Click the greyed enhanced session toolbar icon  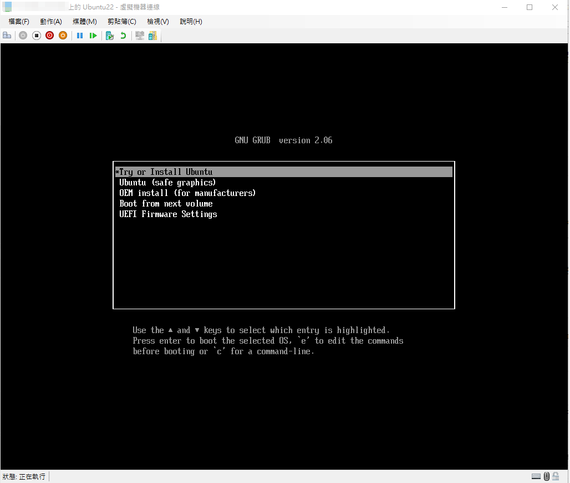pyautogui.click(x=140, y=36)
